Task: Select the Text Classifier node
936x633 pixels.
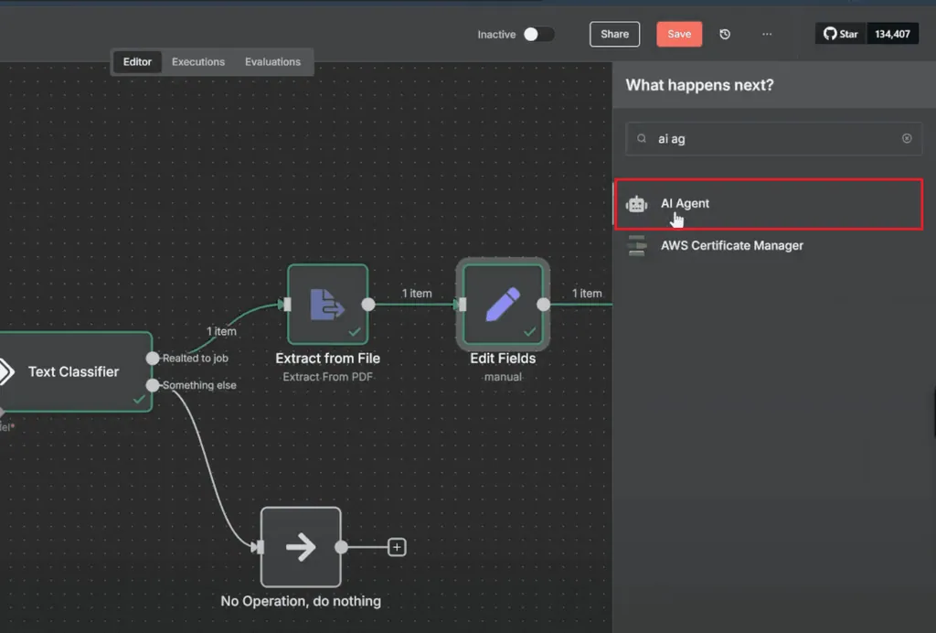Action: pos(73,371)
